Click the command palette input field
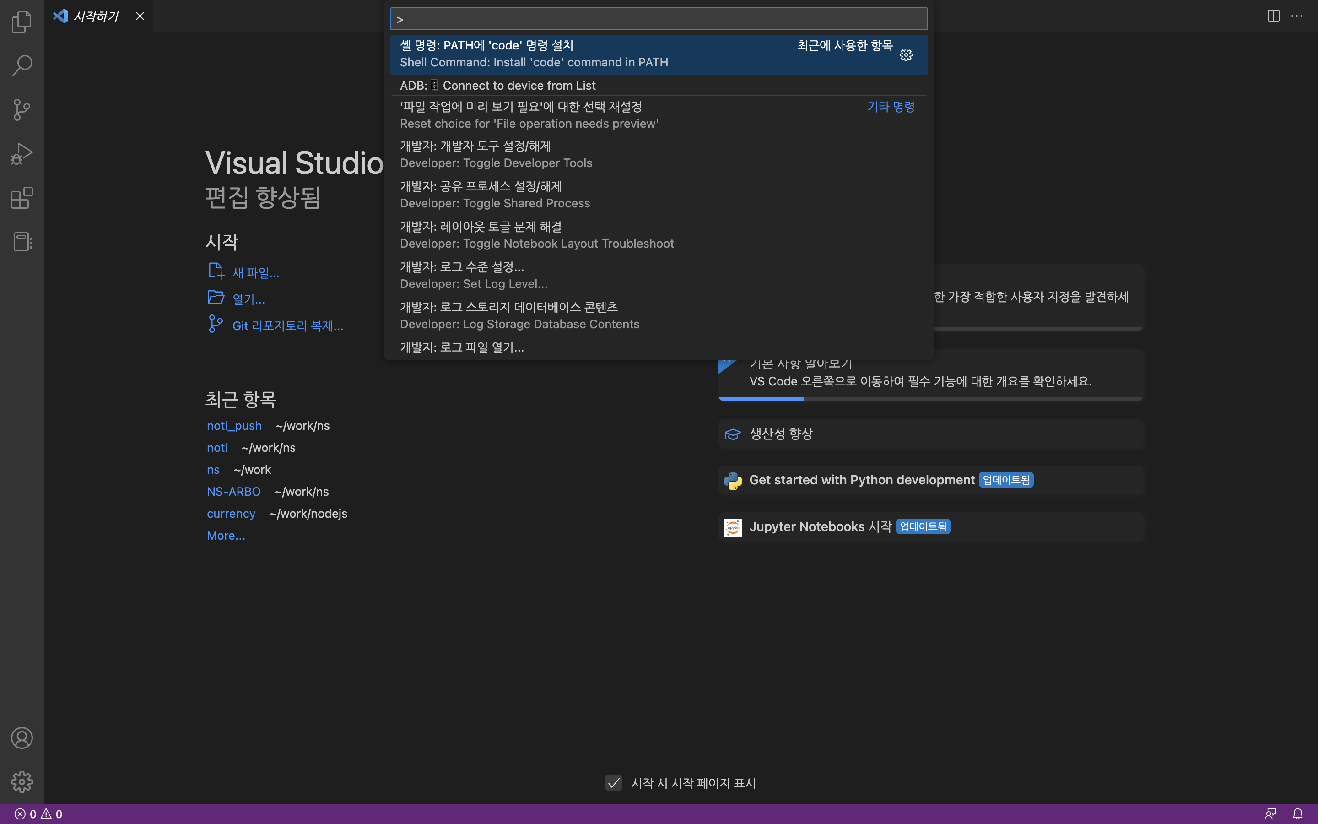1318x824 pixels. [658, 19]
